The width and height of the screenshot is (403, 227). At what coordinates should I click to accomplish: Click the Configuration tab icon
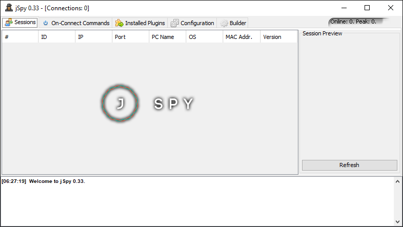coord(175,23)
